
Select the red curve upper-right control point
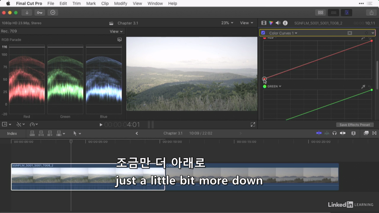tap(372, 41)
